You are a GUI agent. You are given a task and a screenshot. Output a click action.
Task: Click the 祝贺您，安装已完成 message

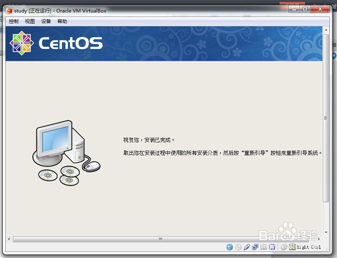148,140
